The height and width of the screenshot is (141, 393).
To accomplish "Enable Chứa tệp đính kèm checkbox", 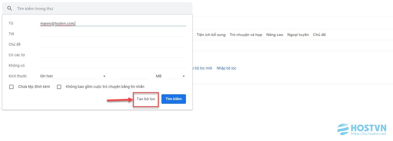I will [11, 87].
